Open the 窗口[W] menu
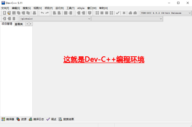This screenshot has width=192, height=127. pos(92,8)
